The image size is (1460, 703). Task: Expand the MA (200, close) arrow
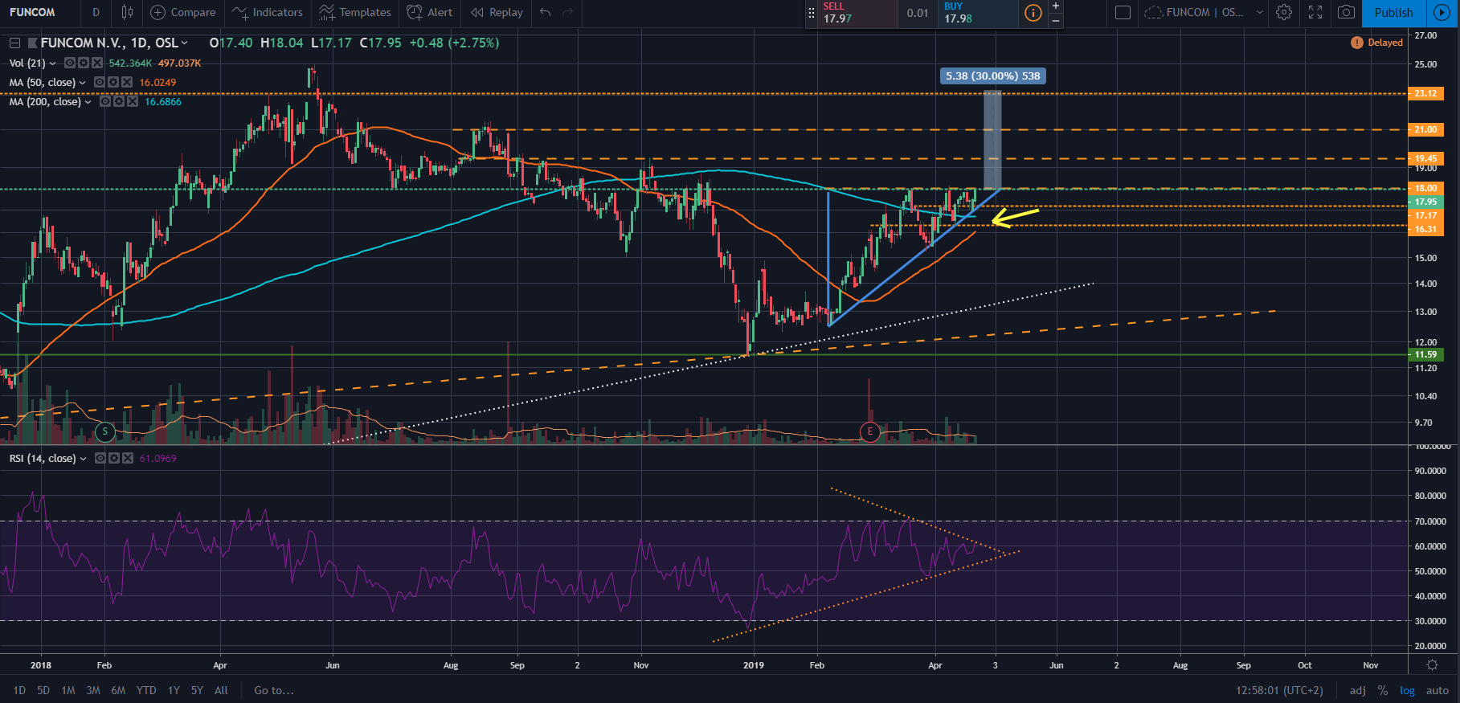88,101
